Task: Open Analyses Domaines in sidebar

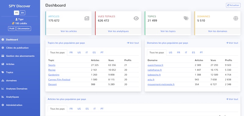Action: point(20,89)
